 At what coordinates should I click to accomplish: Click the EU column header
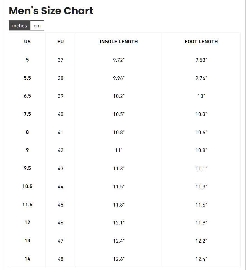(x=61, y=42)
